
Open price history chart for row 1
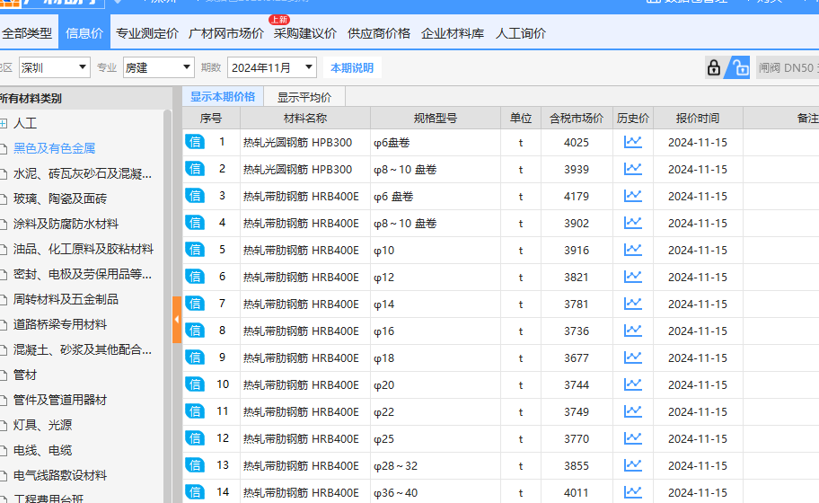(632, 142)
